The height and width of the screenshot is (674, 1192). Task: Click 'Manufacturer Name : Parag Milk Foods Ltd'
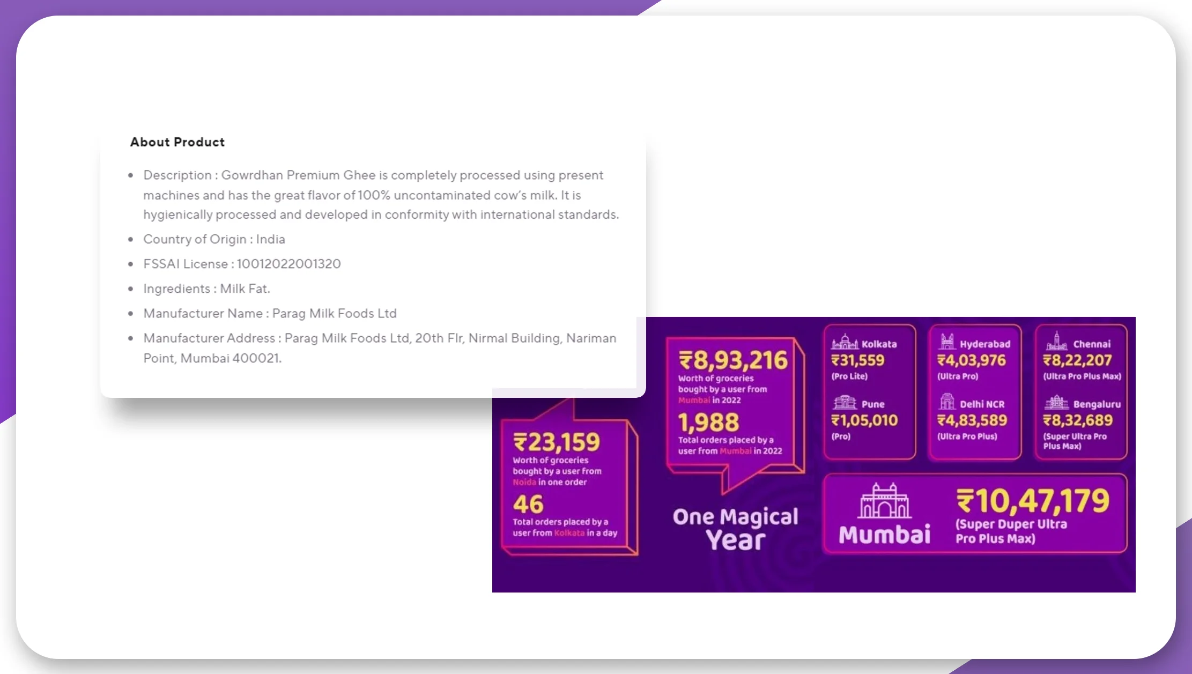tap(270, 313)
